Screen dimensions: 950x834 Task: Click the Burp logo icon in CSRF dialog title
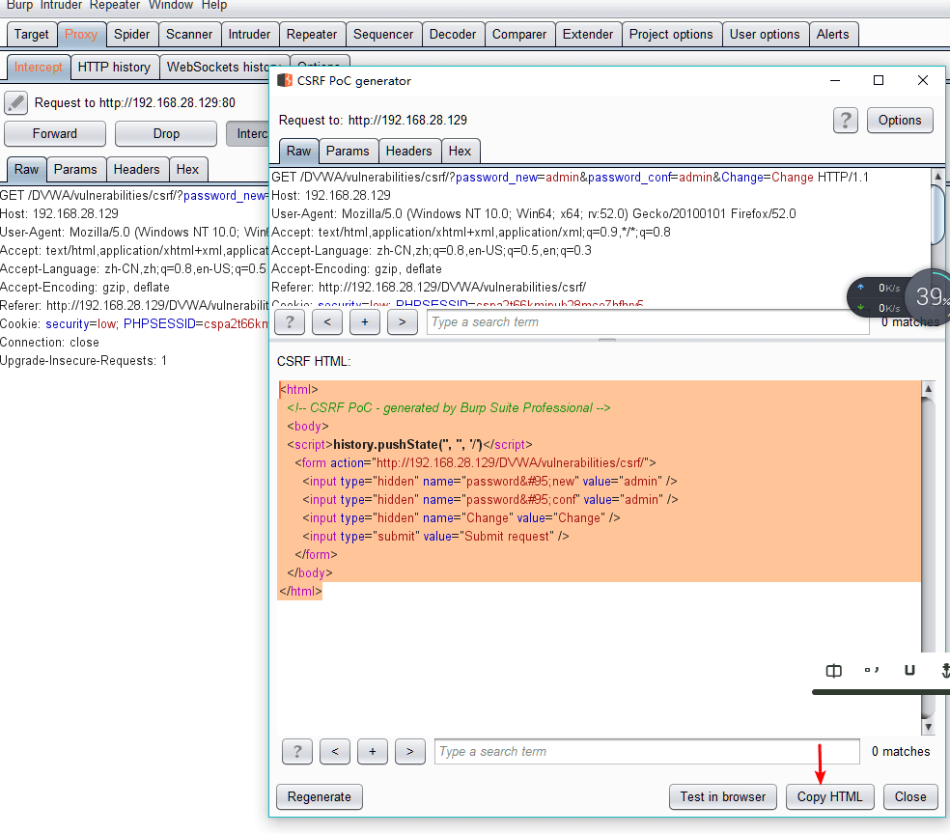click(x=285, y=80)
